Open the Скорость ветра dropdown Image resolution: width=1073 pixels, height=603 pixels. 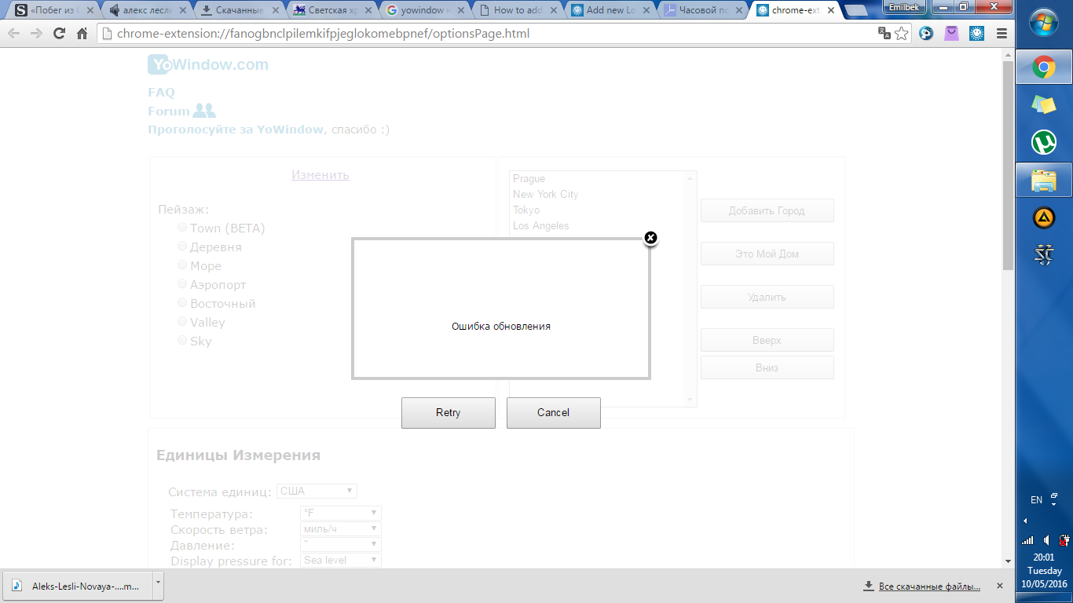341,529
